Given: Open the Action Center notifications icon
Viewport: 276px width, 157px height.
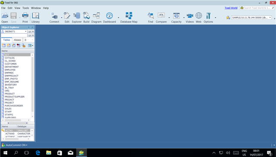Looking at the screenshot, I should [x=270, y=153].
